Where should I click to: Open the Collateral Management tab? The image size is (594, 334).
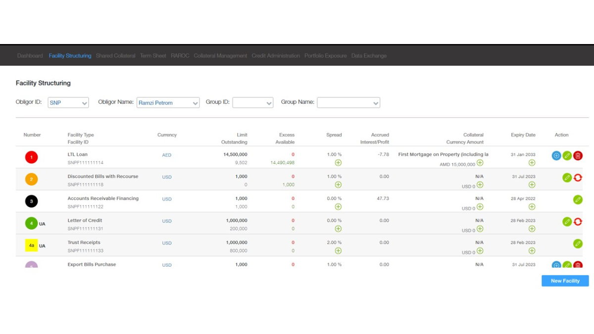click(220, 56)
